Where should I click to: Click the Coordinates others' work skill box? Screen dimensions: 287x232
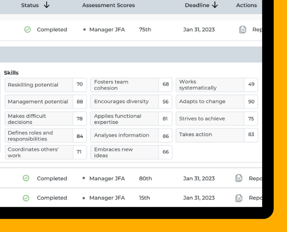39,152
